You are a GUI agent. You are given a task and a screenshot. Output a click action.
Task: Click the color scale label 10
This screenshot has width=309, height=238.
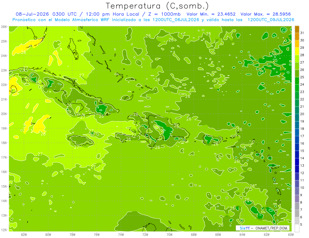(302, 188)
